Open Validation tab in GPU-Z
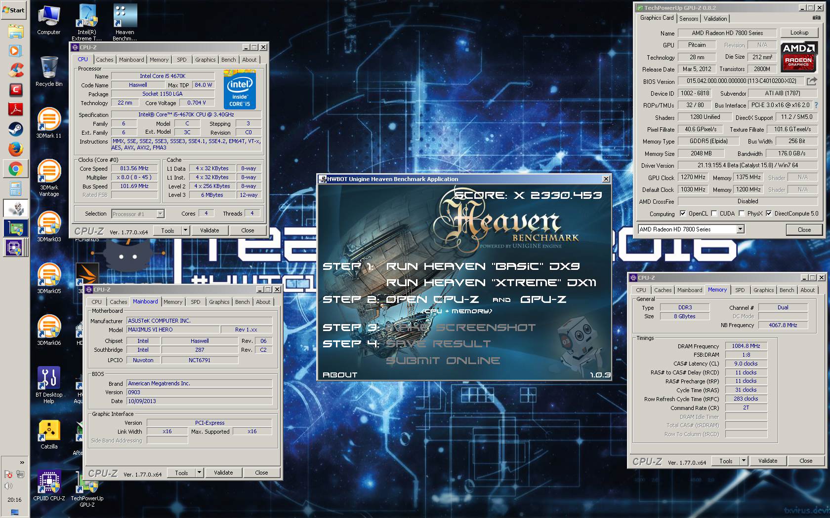Screen dimensions: 830x518 [x=715, y=19]
